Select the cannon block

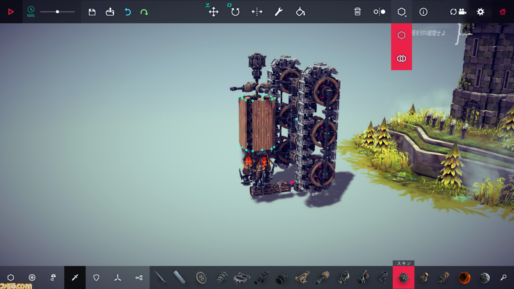coord(261,277)
